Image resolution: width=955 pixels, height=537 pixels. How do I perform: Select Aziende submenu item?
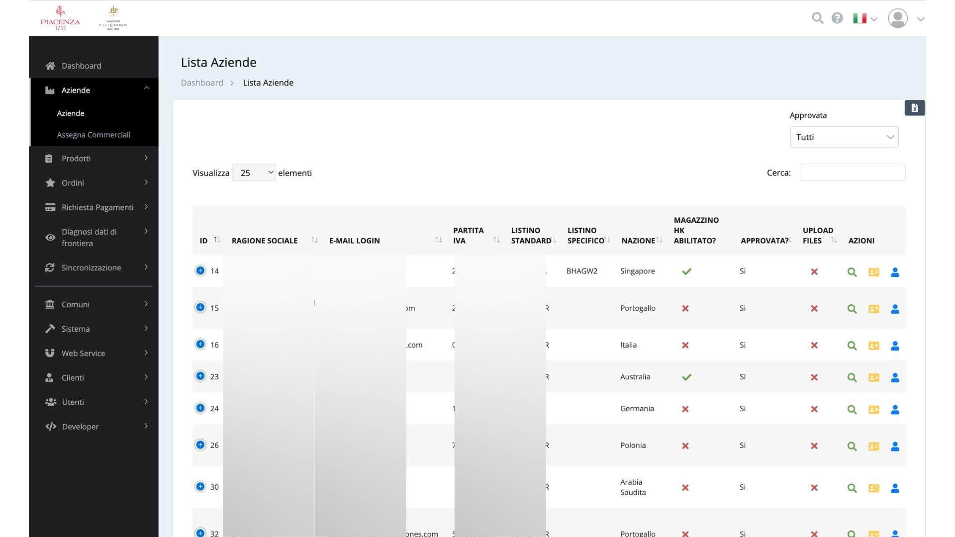71,113
